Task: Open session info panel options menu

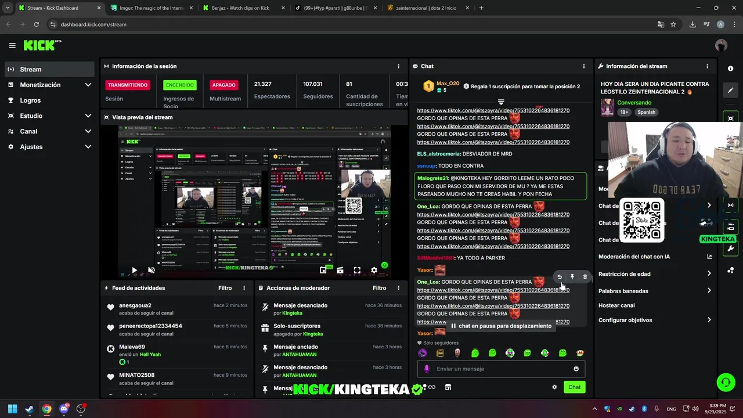Action: (x=398, y=66)
